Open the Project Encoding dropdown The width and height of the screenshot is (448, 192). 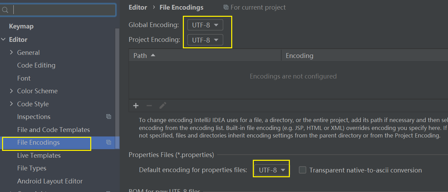205,40
